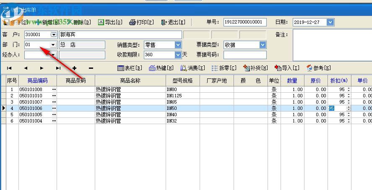Open lookup button for code 050101007
Viewport: 372px width, 190px height.
coord(55,102)
